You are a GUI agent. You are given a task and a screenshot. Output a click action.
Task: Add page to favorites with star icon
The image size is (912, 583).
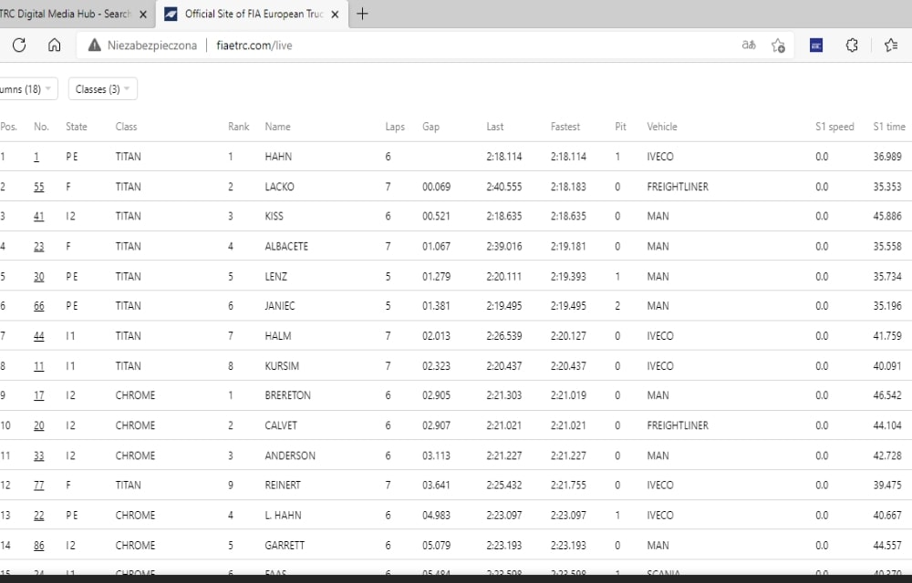tap(778, 46)
